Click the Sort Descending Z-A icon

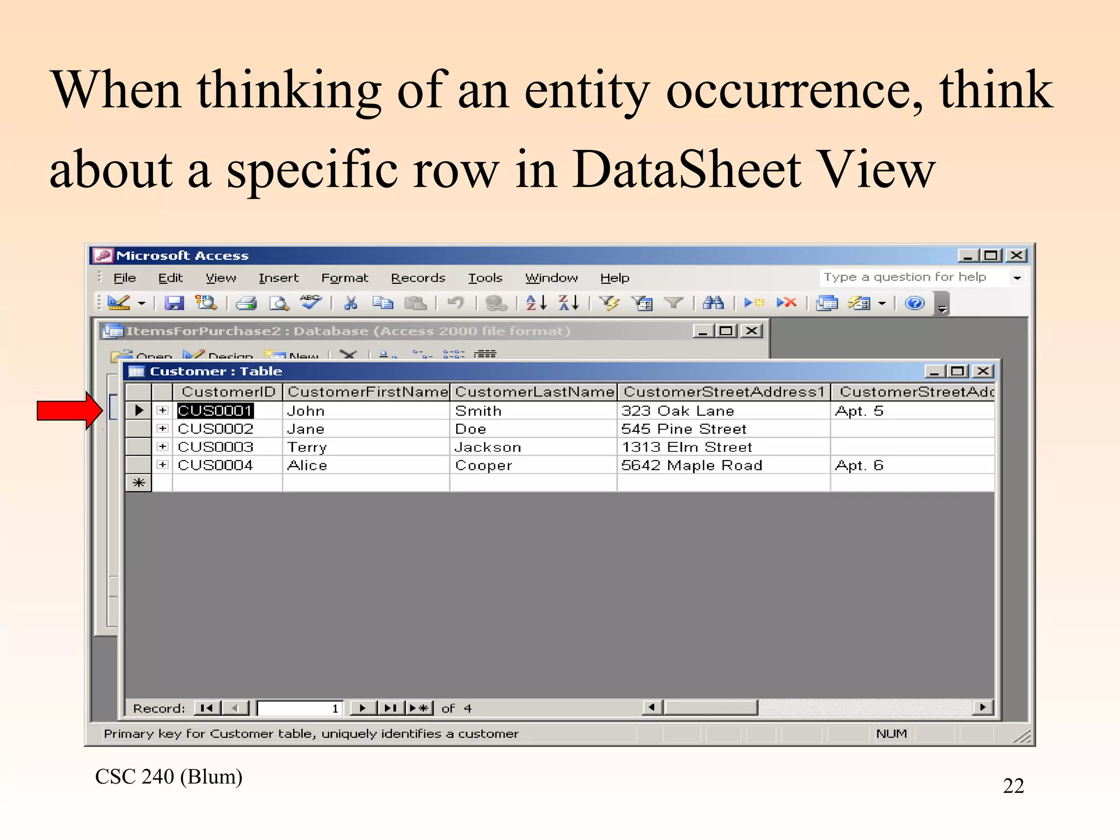click(x=569, y=302)
